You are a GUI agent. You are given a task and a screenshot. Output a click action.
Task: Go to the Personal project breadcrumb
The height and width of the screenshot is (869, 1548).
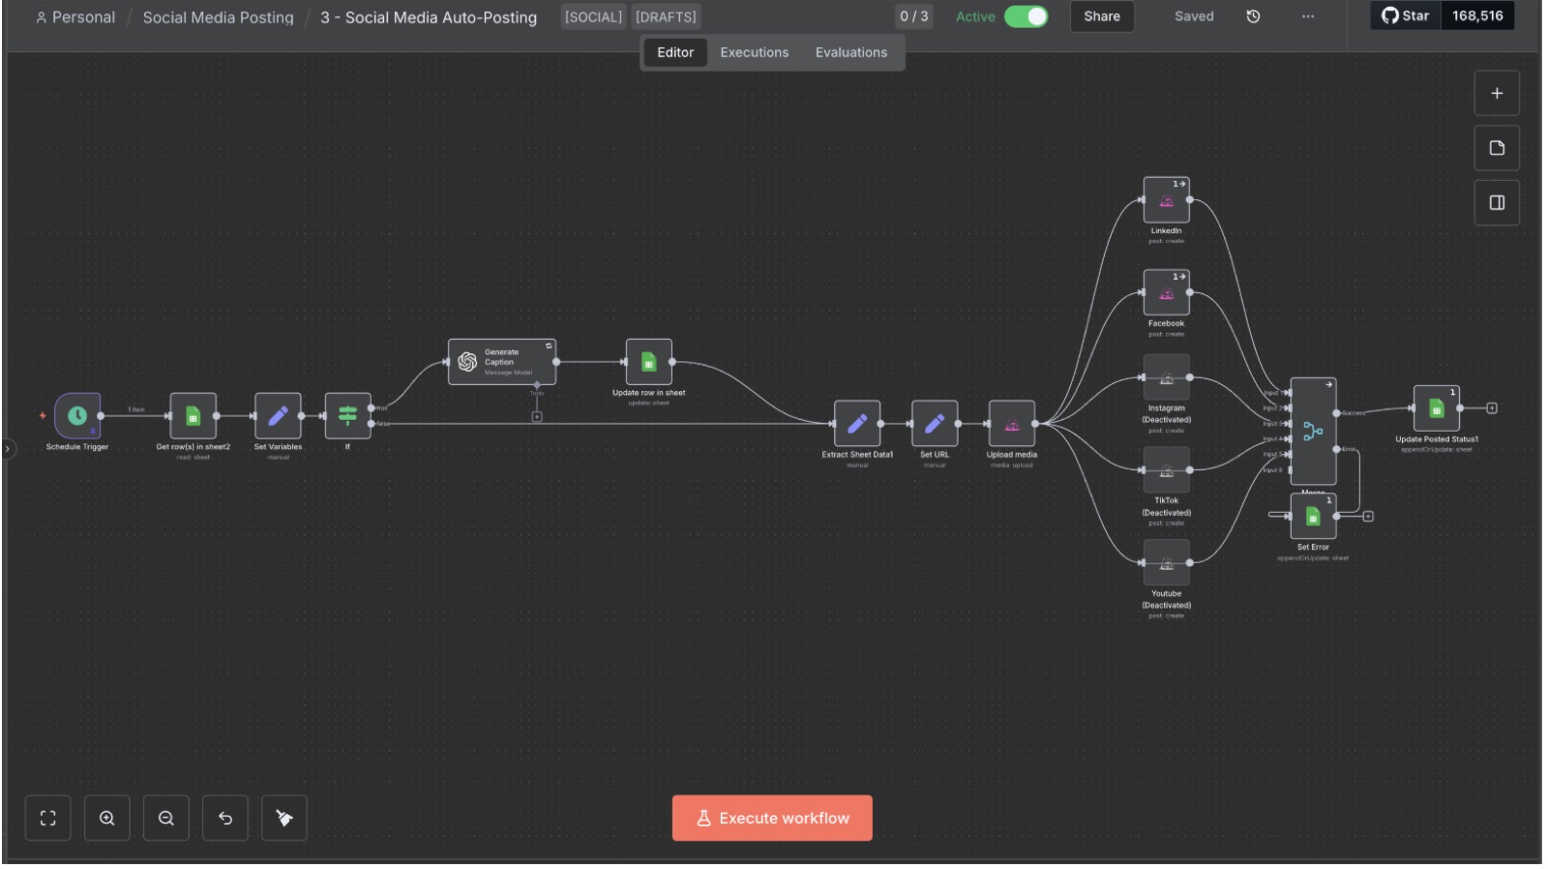click(75, 17)
